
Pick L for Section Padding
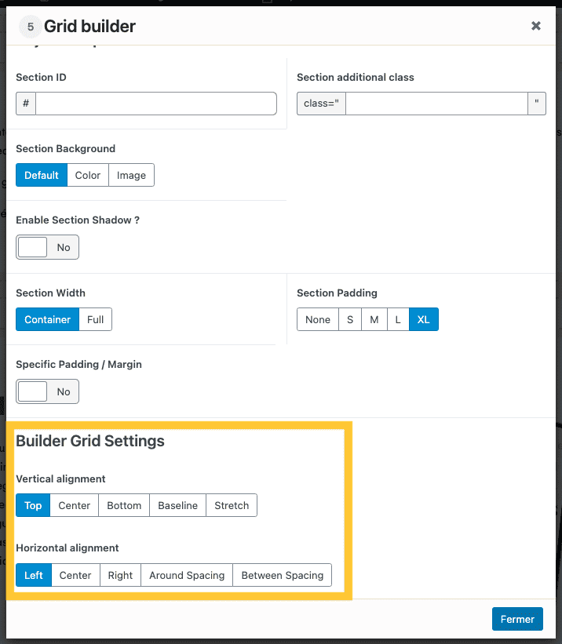point(398,319)
